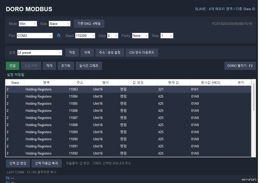Select the row with address 11091

click(128, 146)
